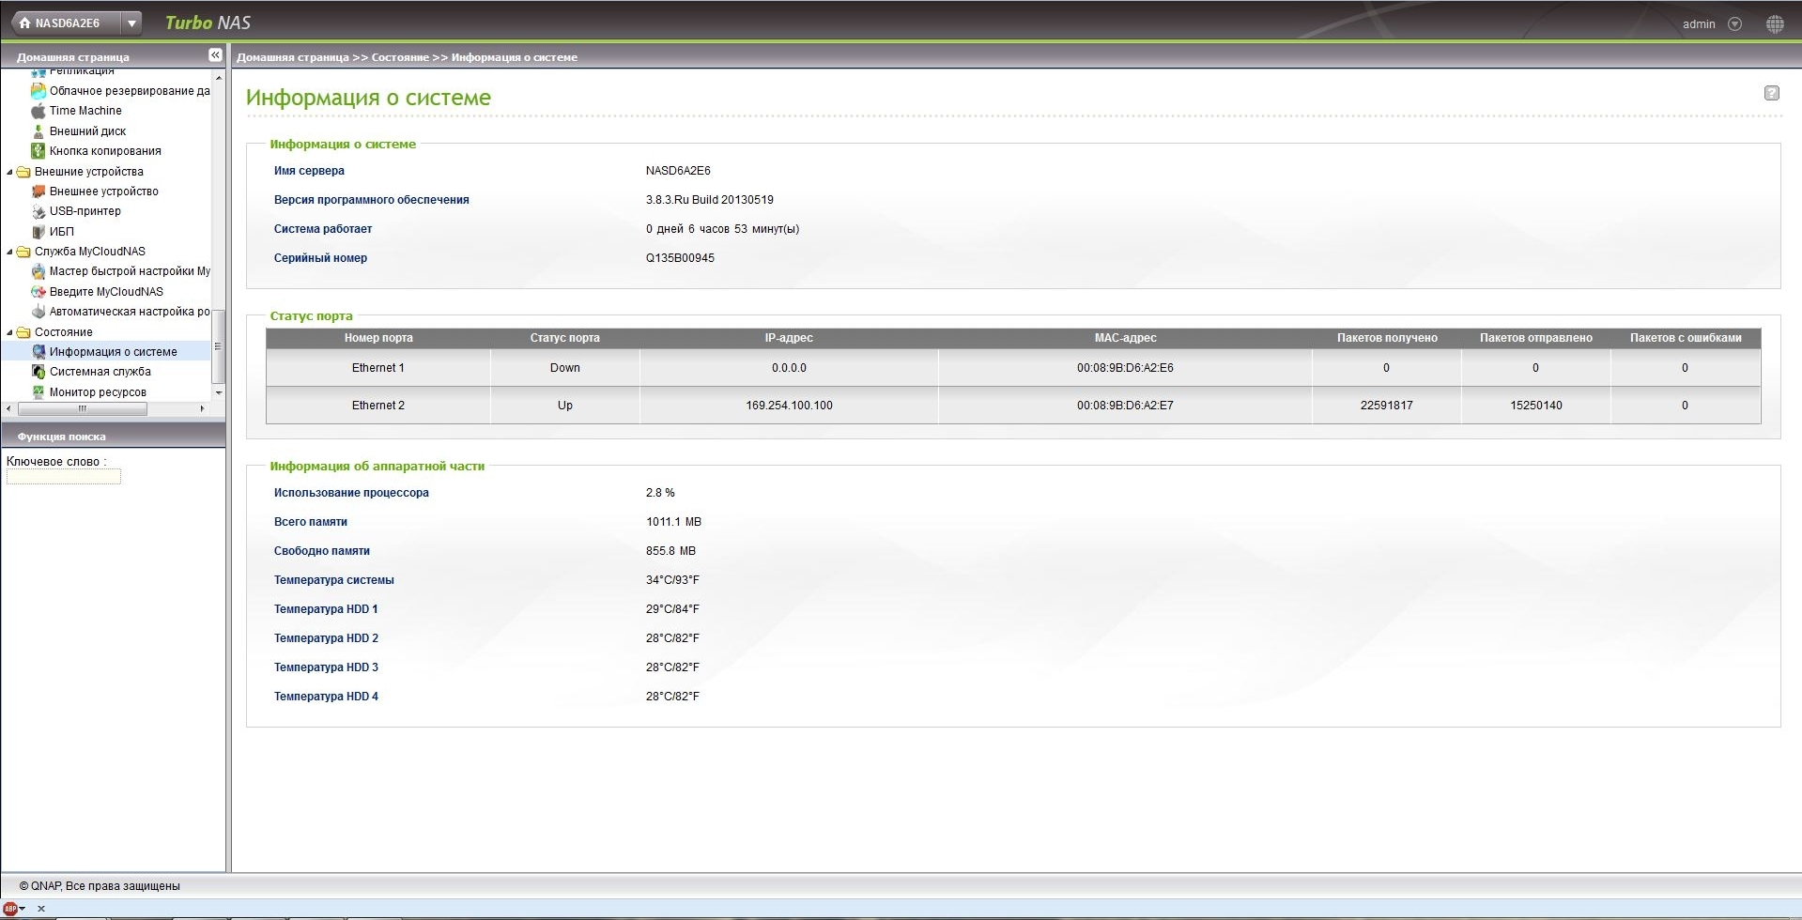The width and height of the screenshot is (1802, 920).
Task: Click the USB-принтер printer icon
Action: [x=39, y=211]
